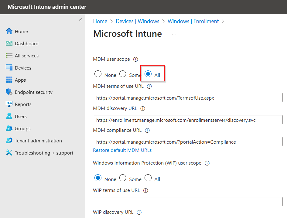Open Tenant administration

38,141
